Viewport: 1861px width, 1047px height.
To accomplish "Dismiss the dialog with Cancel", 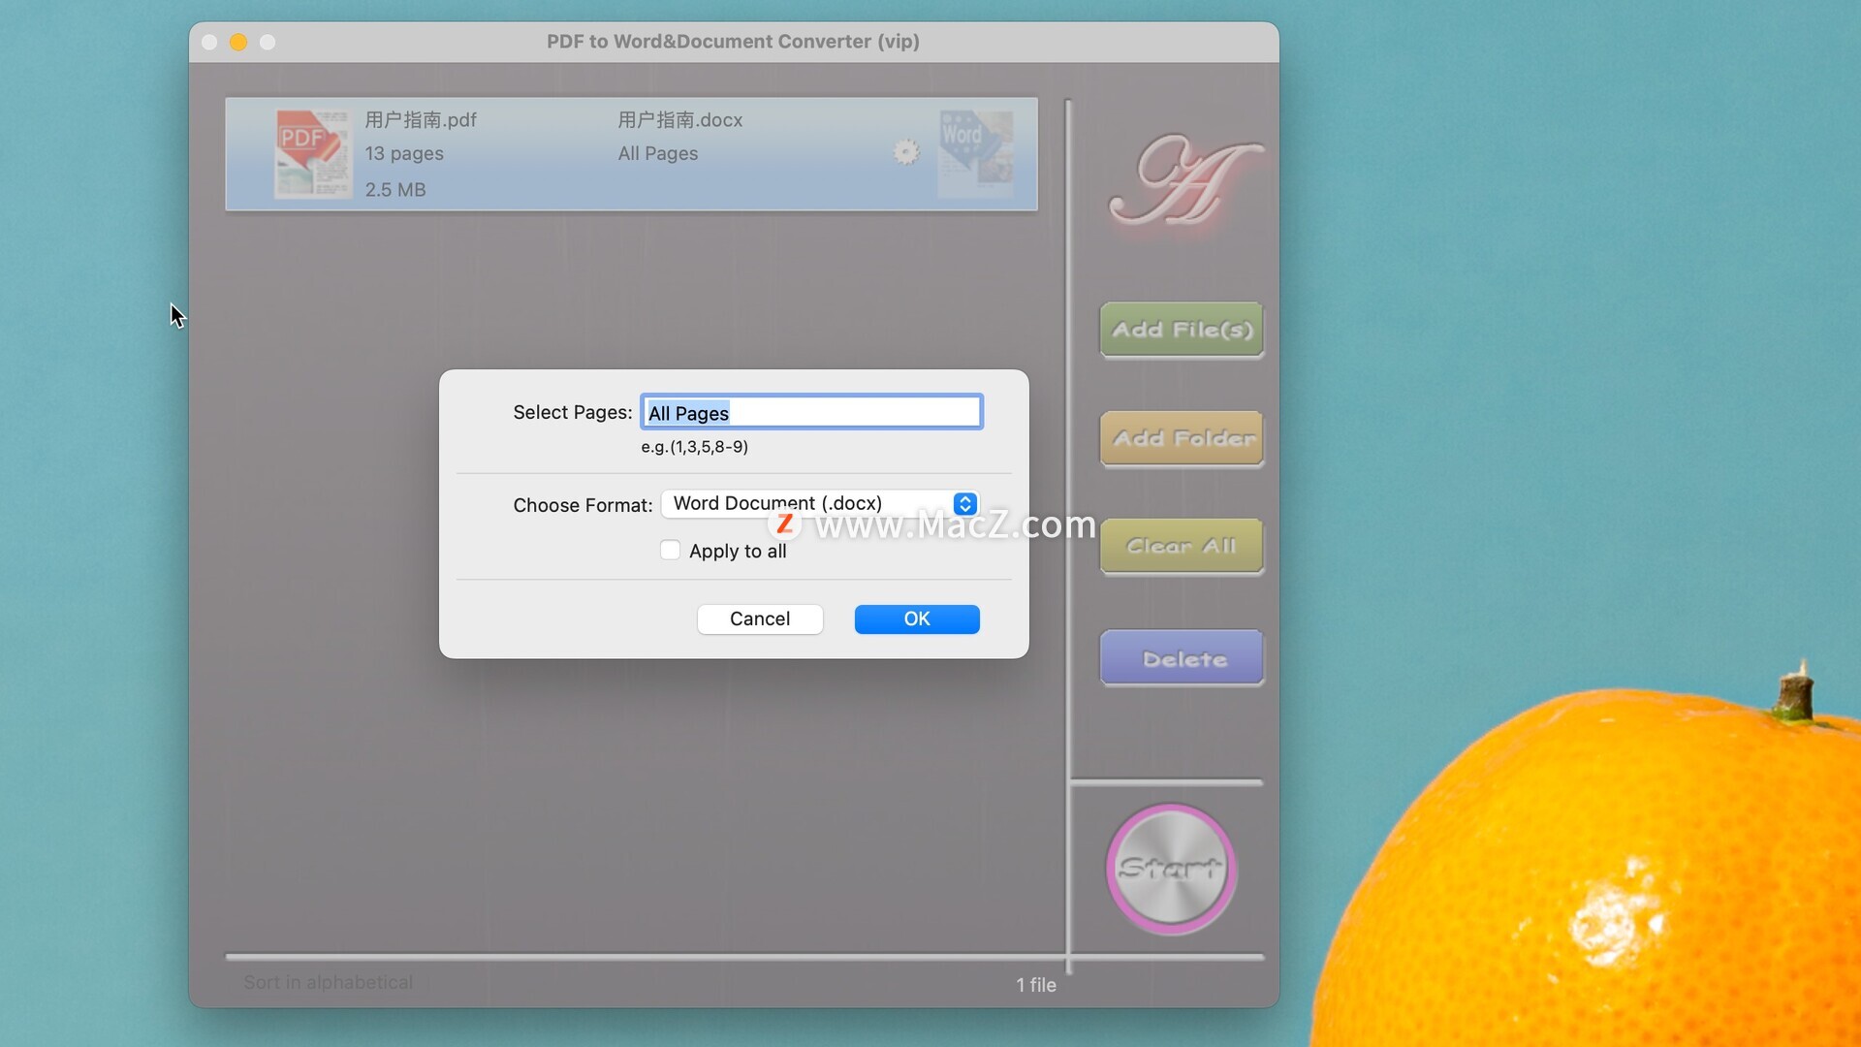I will pos(760,619).
